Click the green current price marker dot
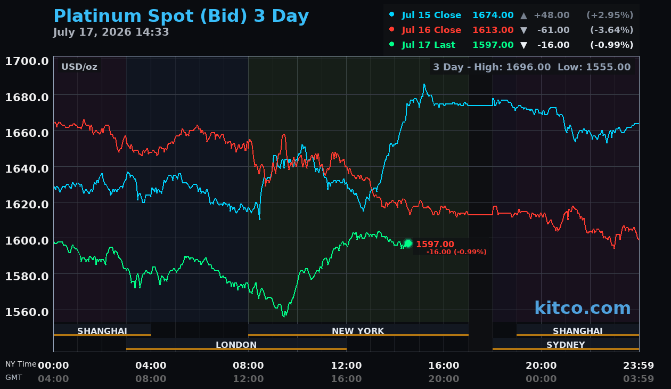671x389 pixels. coord(408,243)
